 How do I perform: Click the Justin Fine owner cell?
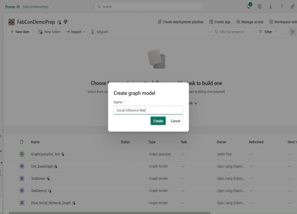pos(224,154)
